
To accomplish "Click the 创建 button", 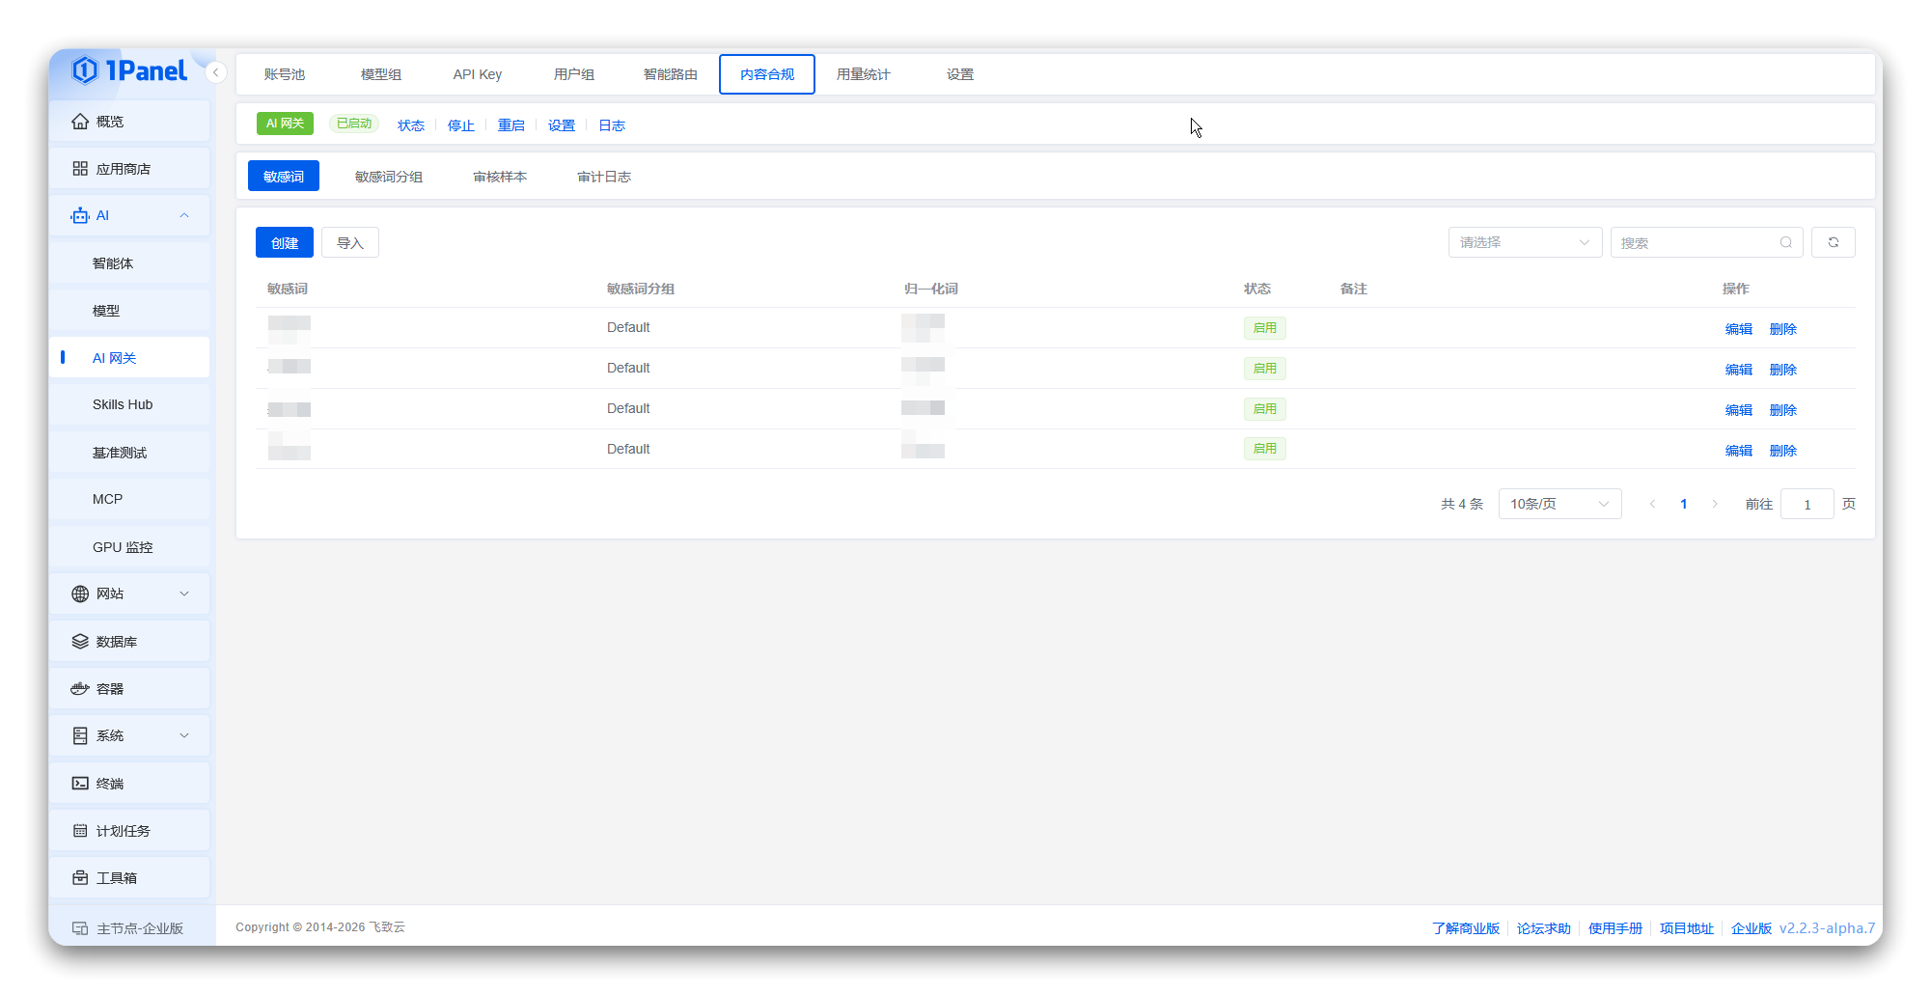I will [x=285, y=243].
